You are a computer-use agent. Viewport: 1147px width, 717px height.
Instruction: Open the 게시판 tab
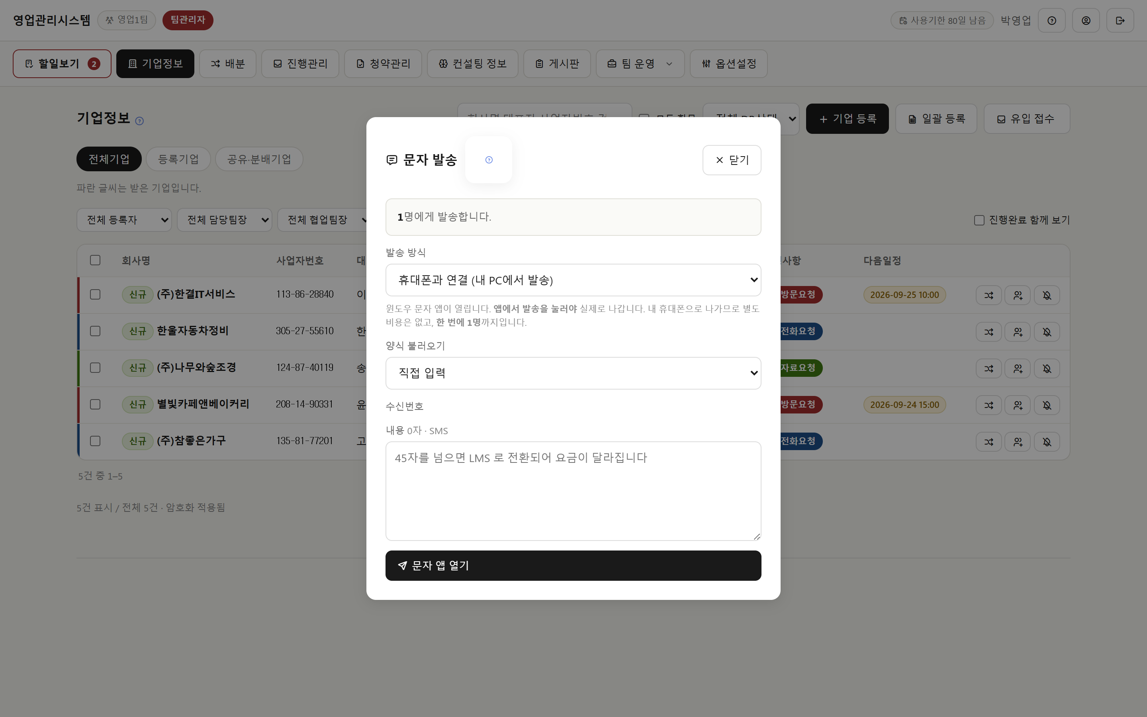(557, 64)
